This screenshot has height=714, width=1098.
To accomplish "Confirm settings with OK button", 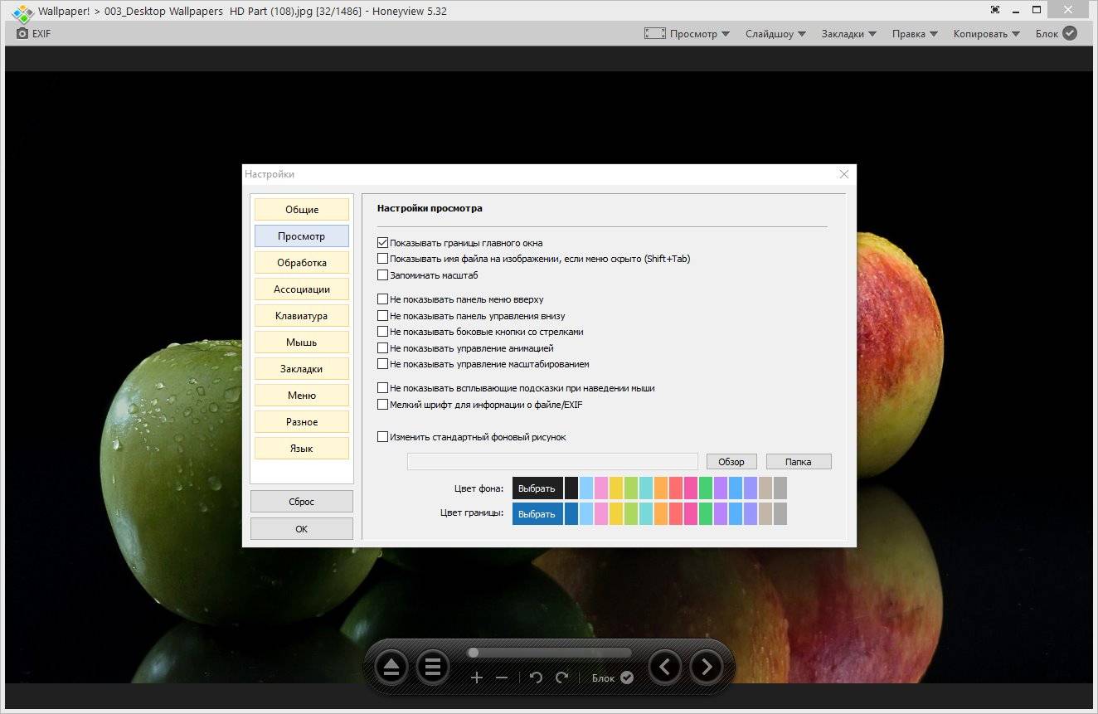I will pyautogui.click(x=302, y=529).
